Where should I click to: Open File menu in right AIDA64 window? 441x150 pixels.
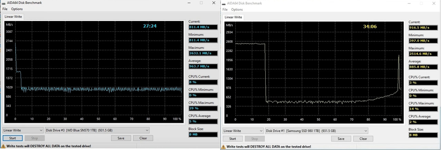pos(225,10)
